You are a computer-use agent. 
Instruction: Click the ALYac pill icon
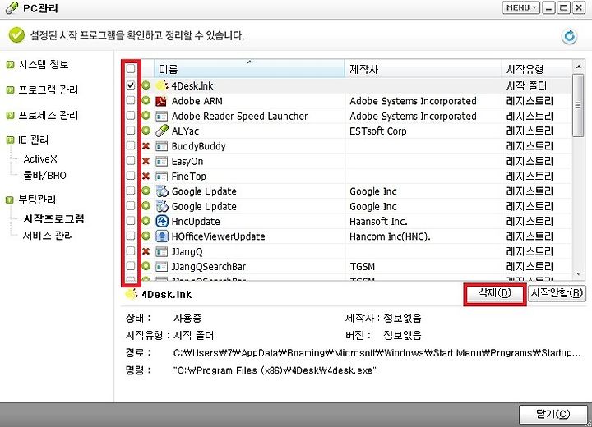[x=162, y=131]
